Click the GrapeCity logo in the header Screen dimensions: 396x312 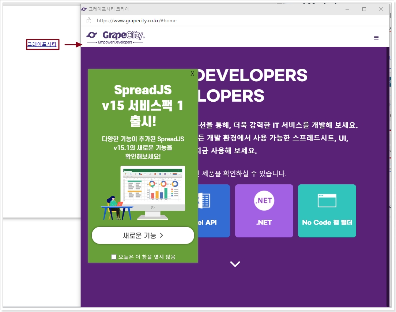point(116,37)
